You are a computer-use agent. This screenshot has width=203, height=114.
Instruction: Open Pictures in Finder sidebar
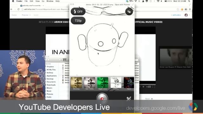(x=50, y=94)
